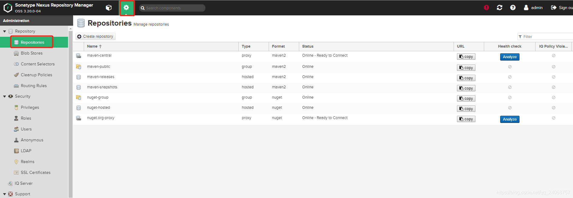The image size is (573, 198).
Task: Click the admin user account
Action: [x=533, y=8]
